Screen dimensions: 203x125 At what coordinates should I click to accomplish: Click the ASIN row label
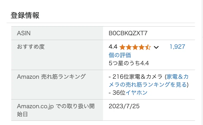(x=24, y=33)
